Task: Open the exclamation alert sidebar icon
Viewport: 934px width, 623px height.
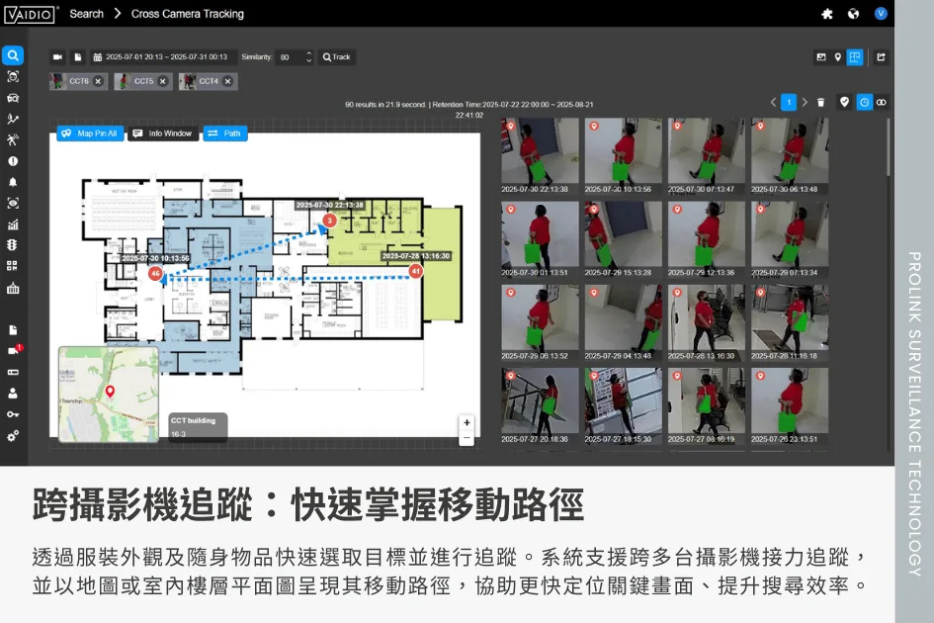Action: [x=13, y=161]
